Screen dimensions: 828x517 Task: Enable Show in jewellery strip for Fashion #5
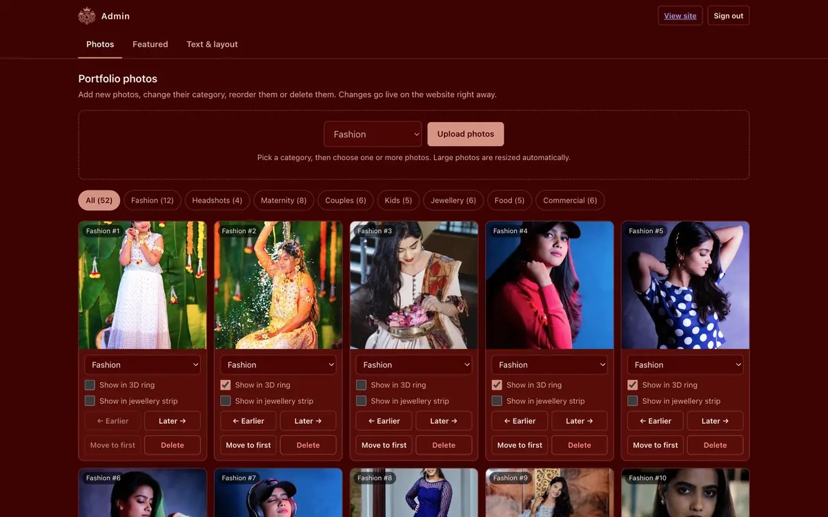[633, 401]
